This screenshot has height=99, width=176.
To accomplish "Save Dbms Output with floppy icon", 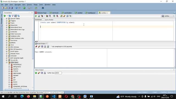I will pos(42,73).
